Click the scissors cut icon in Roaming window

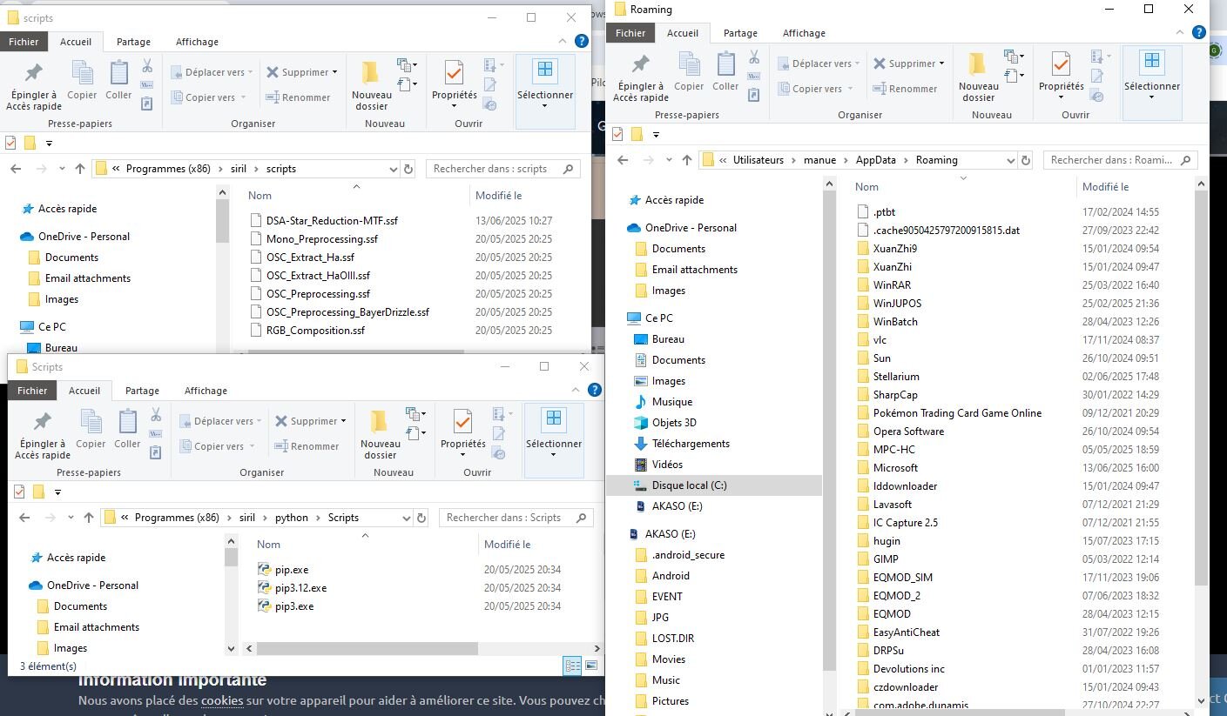coord(754,57)
